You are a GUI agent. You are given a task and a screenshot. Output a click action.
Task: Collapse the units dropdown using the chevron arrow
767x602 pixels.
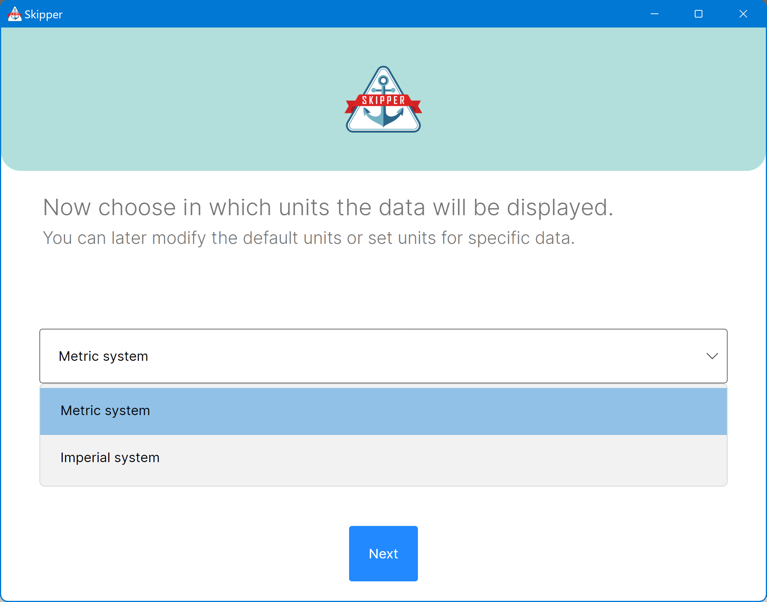tap(712, 356)
